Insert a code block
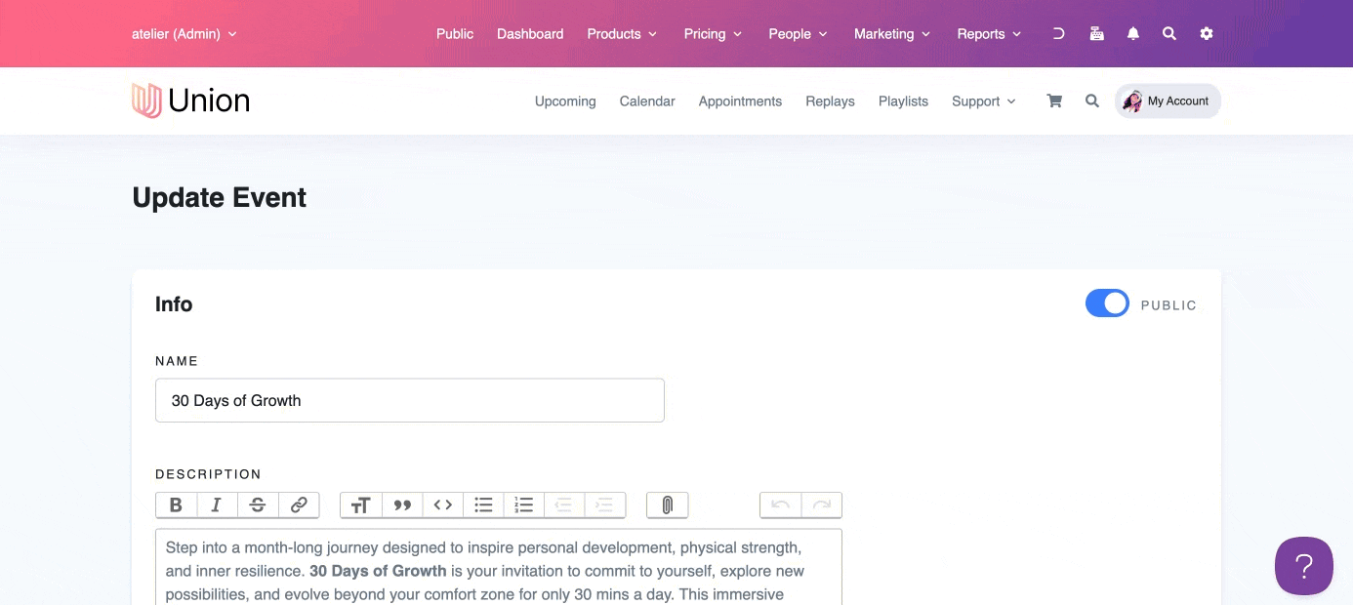1353x605 pixels. pyautogui.click(x=442, y=504)
